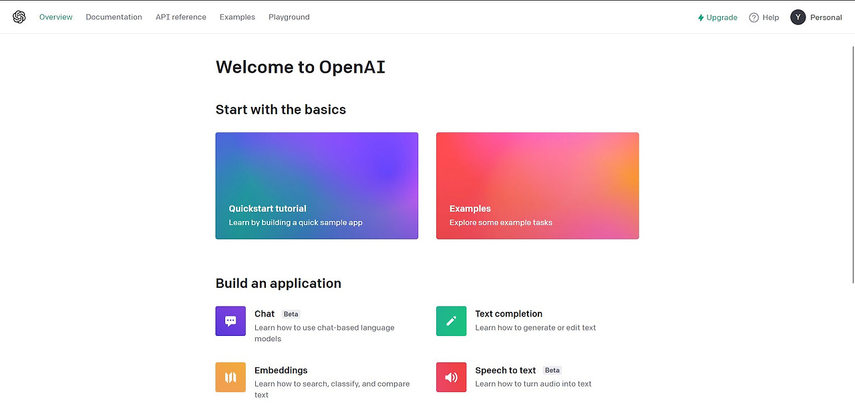Click the Beta badge beside Chat
This screenshot has height=418, width=855.
click(291, 314)
